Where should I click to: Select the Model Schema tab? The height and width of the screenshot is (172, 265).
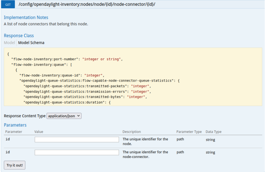point(31,43)
